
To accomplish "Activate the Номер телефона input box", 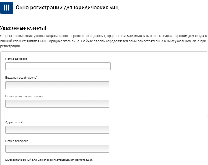I will [x=57, y=149].
